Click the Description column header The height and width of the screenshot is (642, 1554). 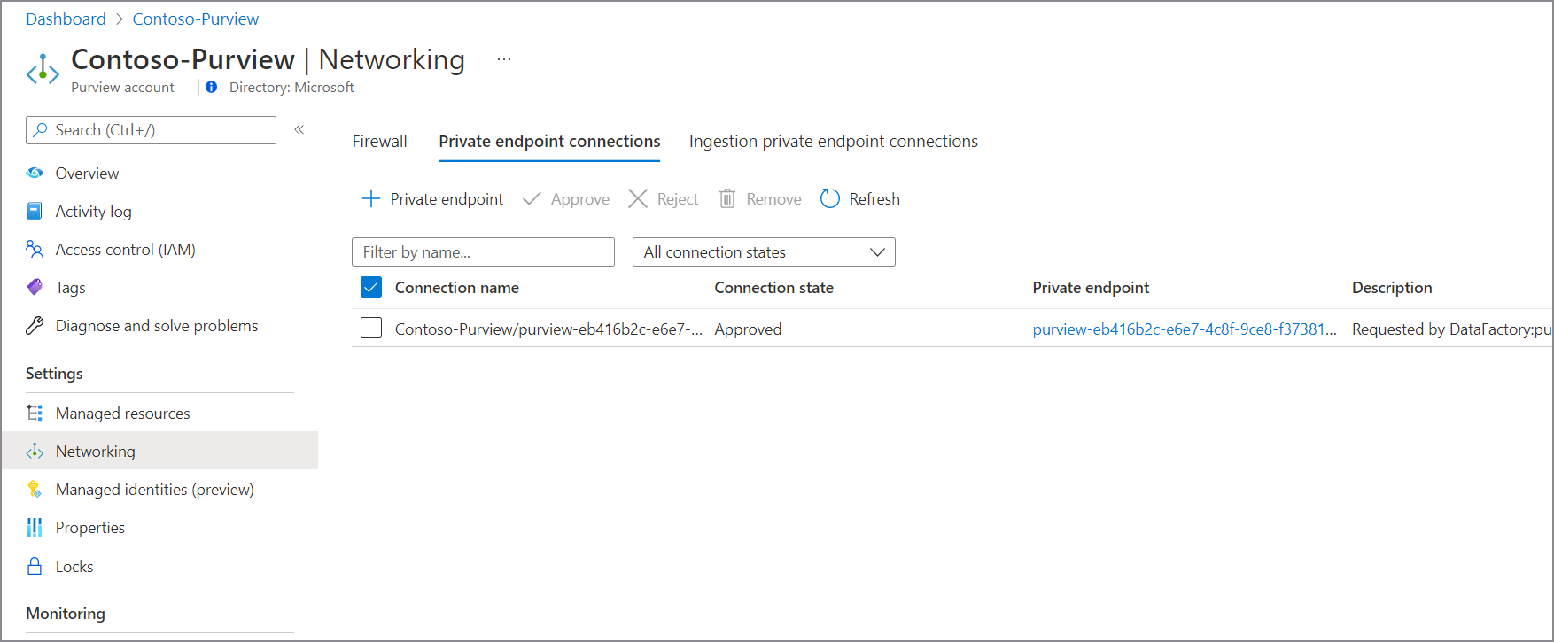pyautogui.click(x=1392, y=287)
